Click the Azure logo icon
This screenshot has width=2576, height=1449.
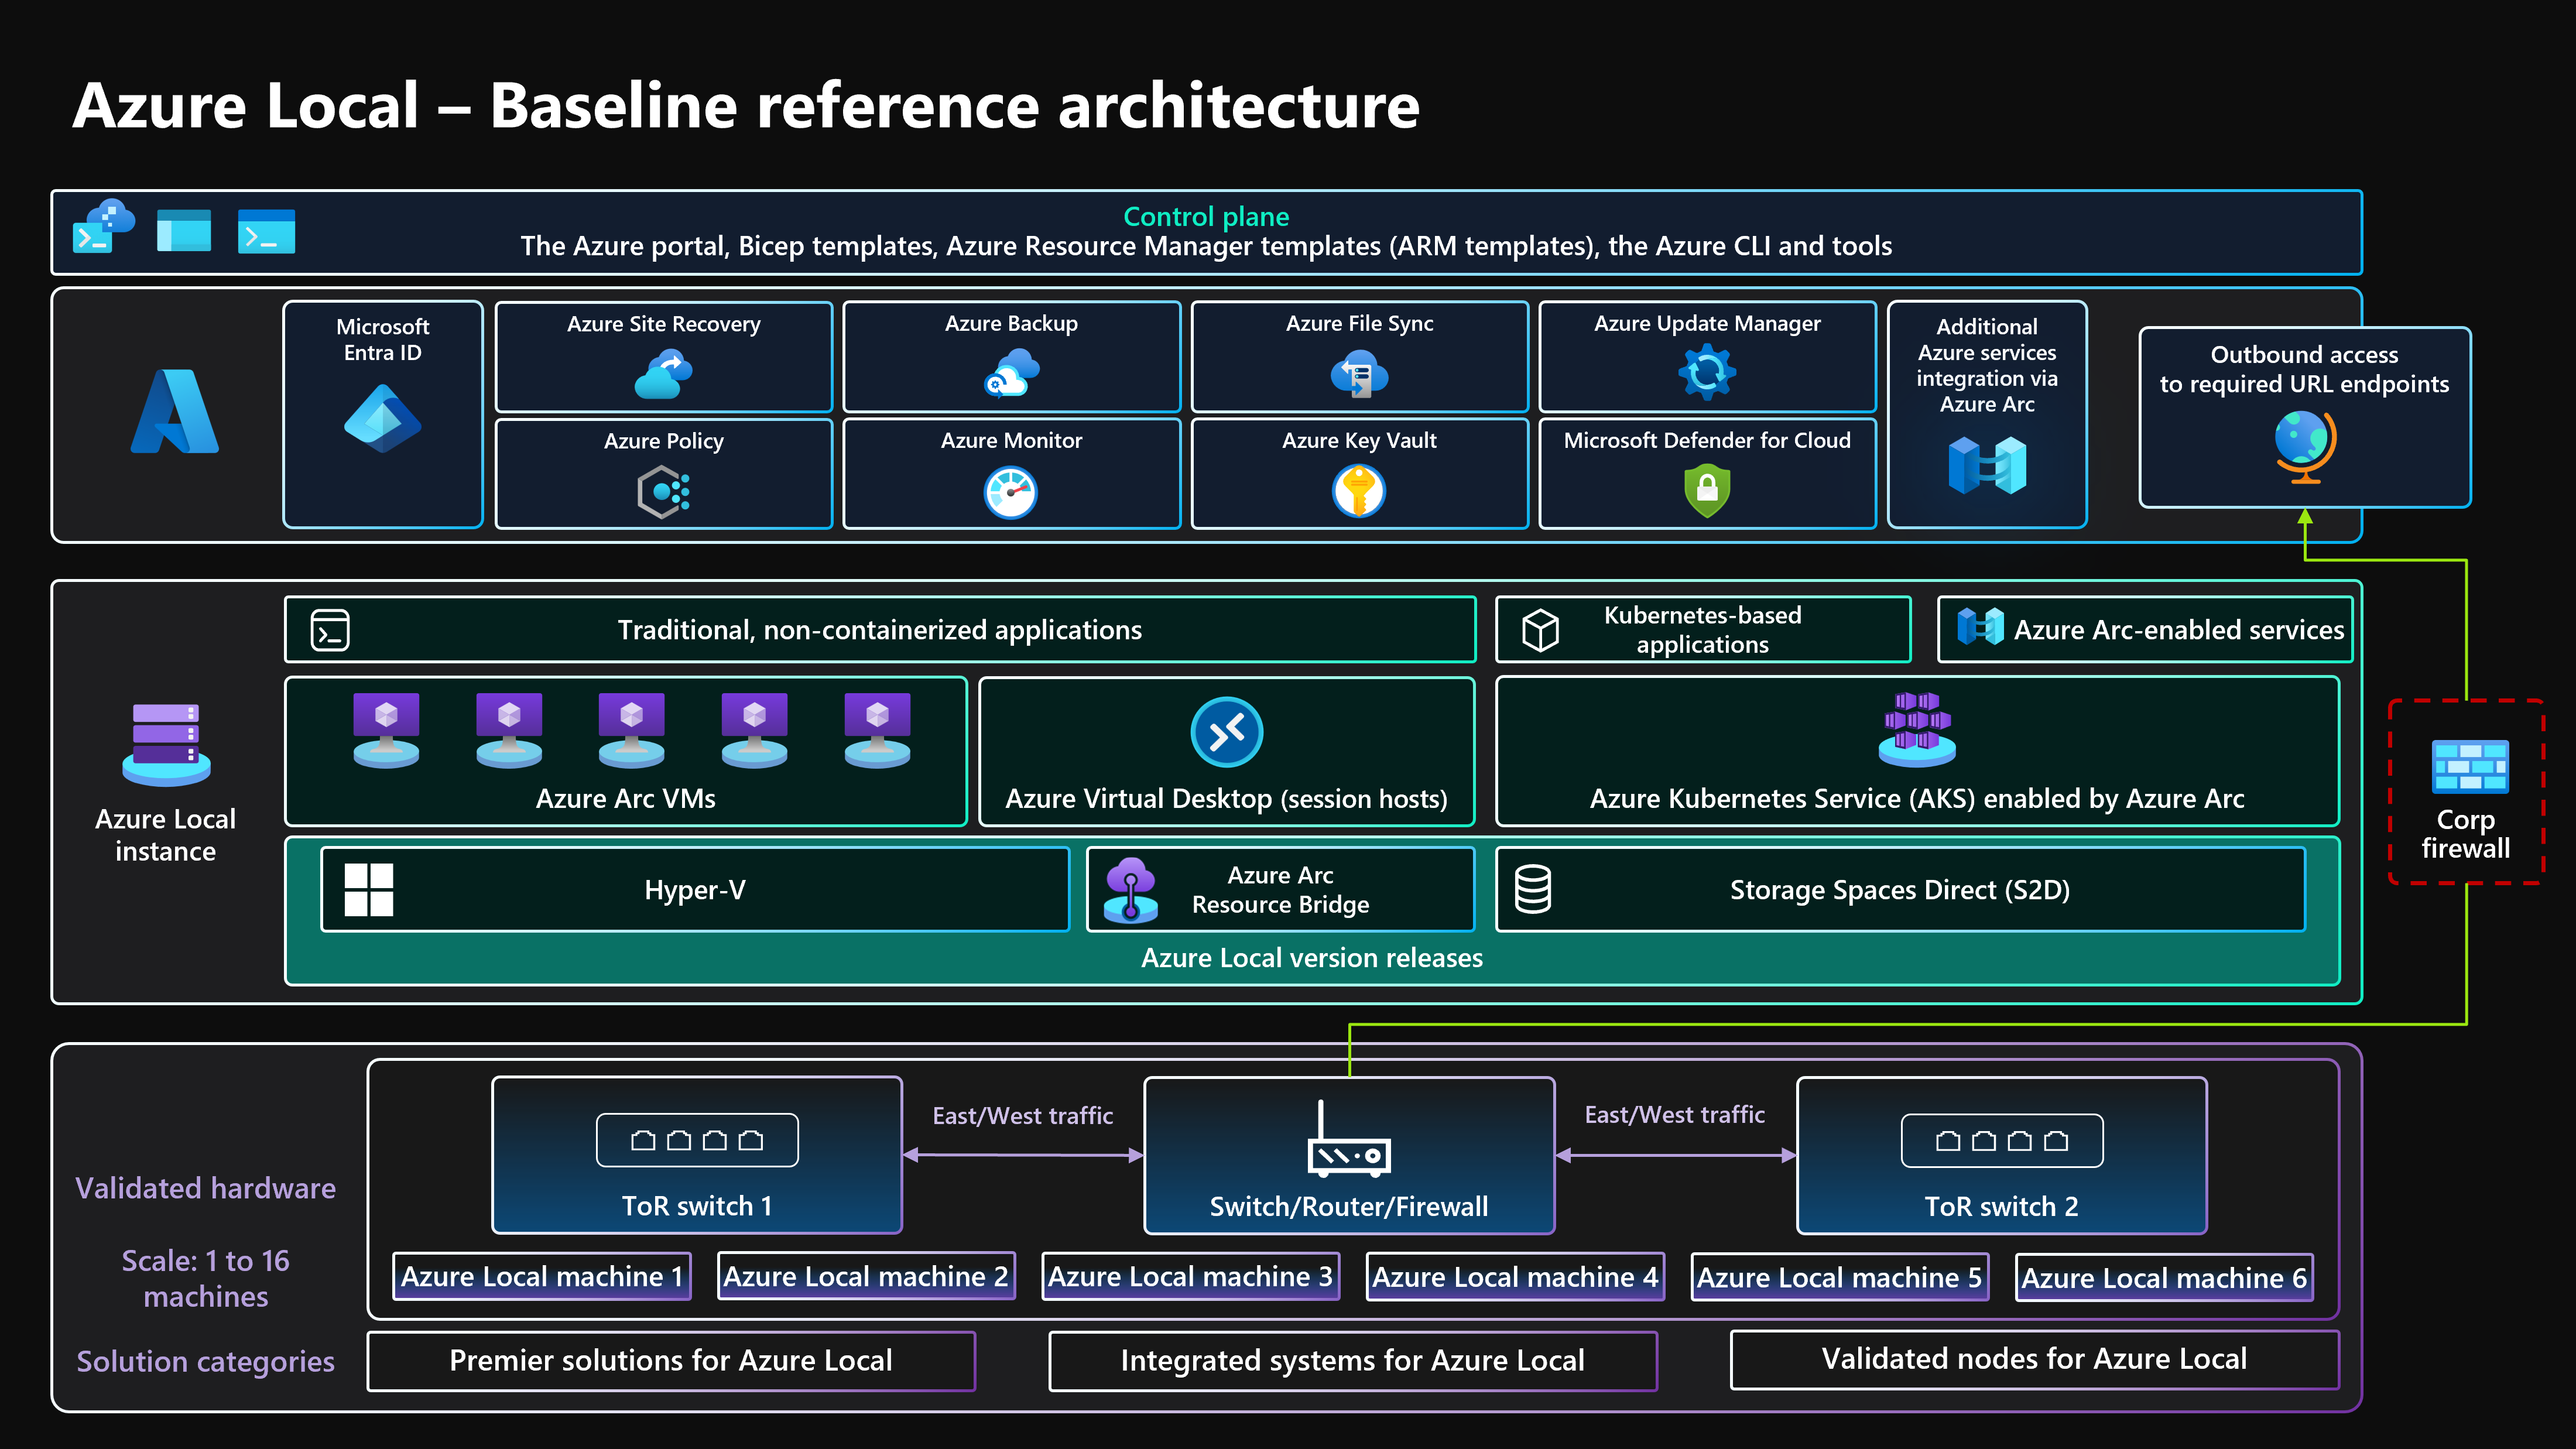174,412
